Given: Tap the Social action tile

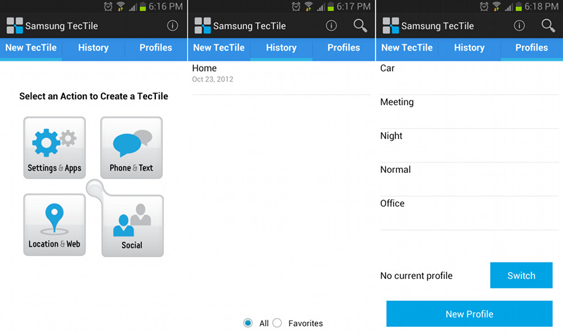Looking at the screenshot, I should click(x=132, y=225).
